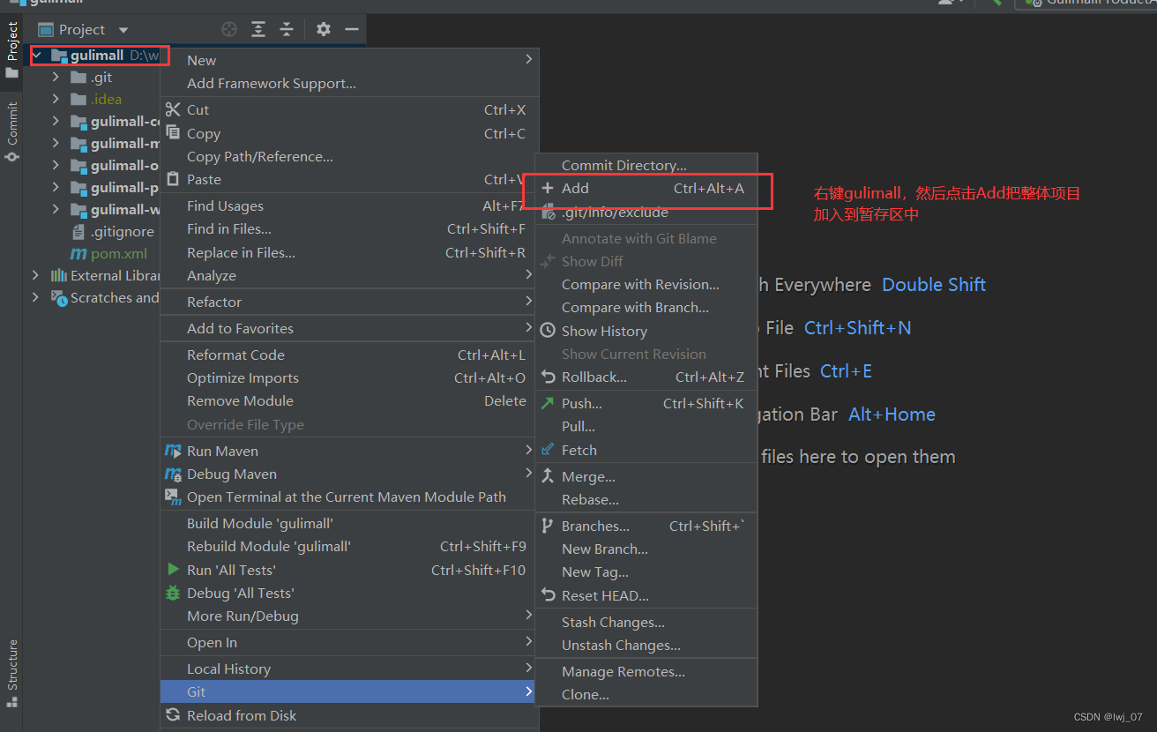
Task: Choose Run 'All Tests'
Action: coord(349,570)
